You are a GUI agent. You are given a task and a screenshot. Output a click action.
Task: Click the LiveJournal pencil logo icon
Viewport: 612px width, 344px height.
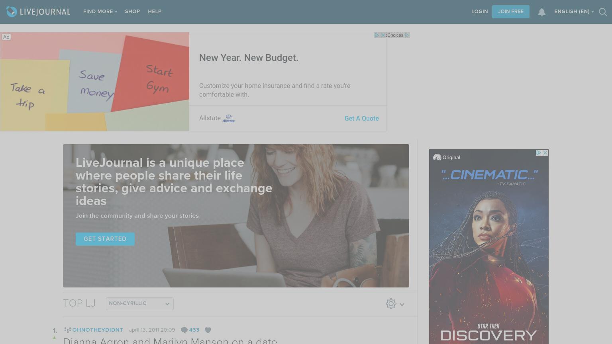(x=12, y=12)
